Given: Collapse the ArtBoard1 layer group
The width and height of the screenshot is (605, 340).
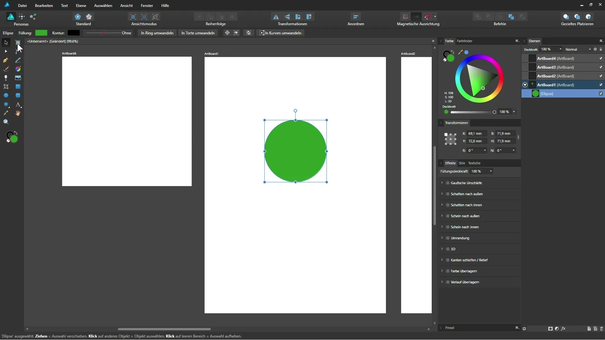Looking at the screenshot, I should (x=525, y=85).
